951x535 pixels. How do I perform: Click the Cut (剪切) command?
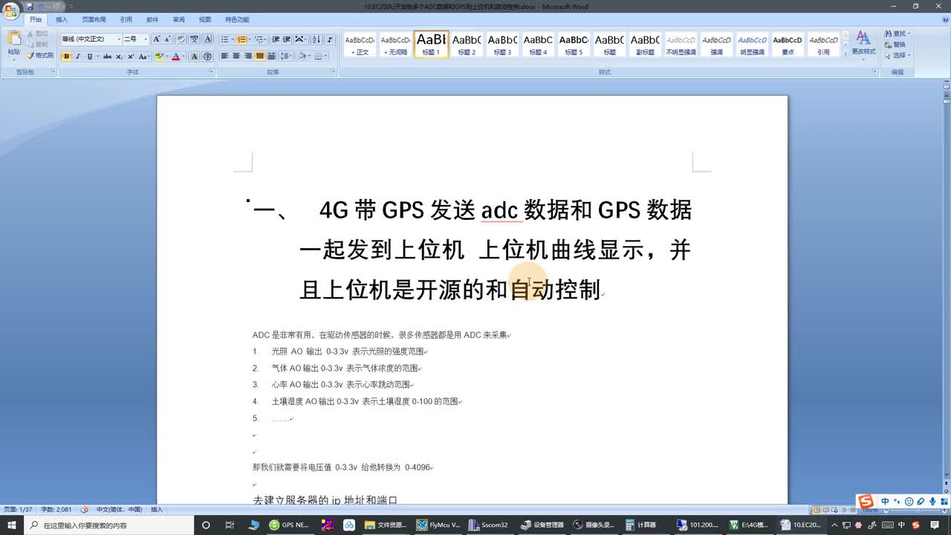click(x=38, y=34)
